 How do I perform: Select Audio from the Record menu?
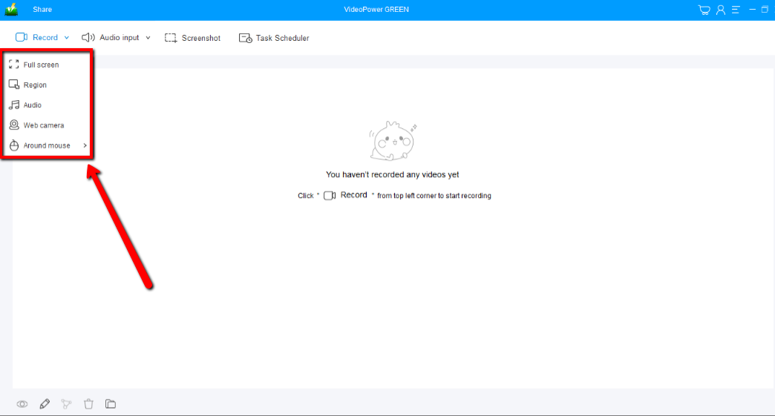32,105
